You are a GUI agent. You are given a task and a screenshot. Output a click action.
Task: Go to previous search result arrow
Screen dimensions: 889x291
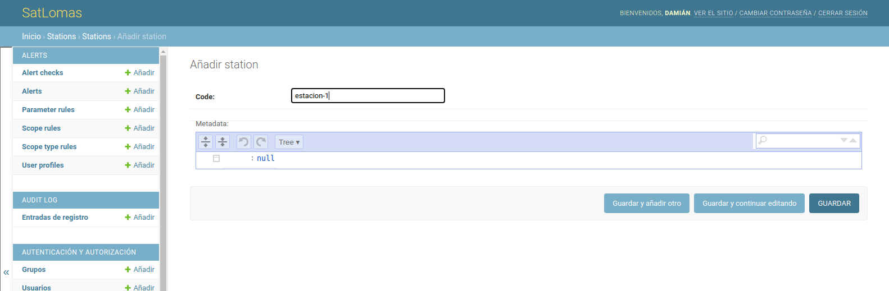click(x=853, y=140)
